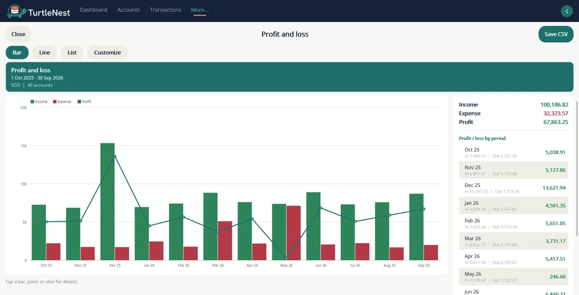Switch to the List view
Screen dimensions: 579x295
click(72, 52)
